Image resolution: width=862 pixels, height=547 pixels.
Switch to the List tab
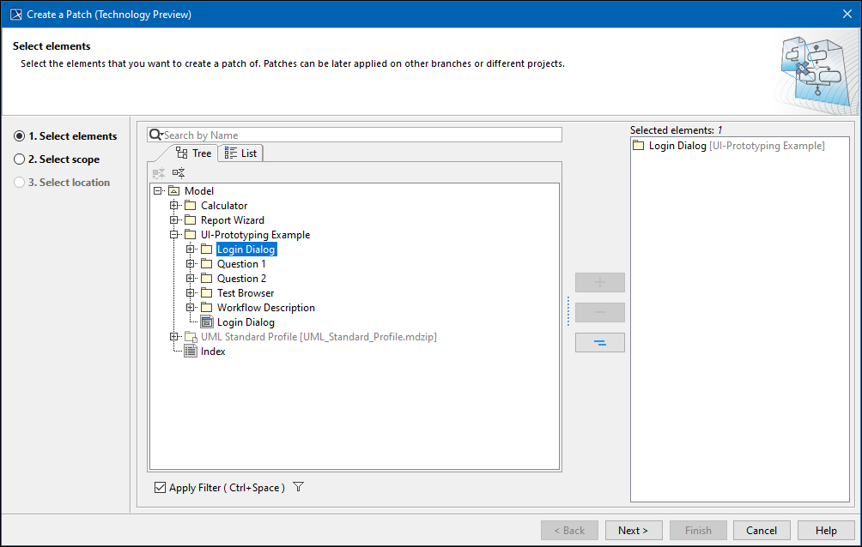[240, 153]
